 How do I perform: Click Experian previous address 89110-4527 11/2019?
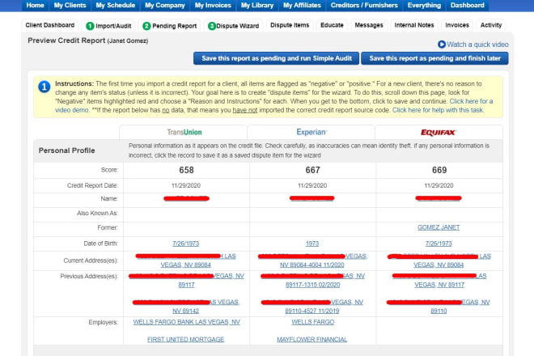pyautogui.click(x=312, y=311)
